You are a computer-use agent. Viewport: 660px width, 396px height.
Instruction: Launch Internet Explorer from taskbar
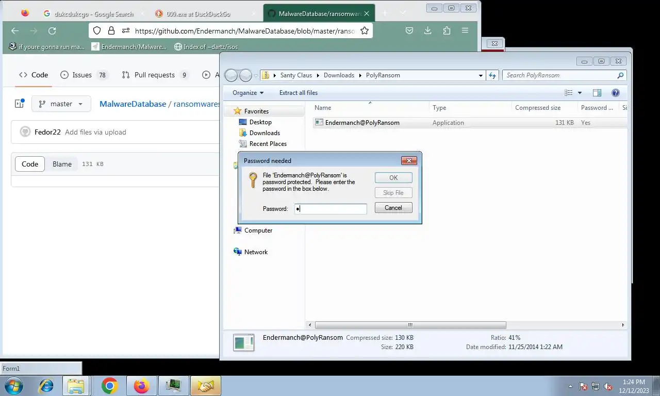(x=46, y=386)
